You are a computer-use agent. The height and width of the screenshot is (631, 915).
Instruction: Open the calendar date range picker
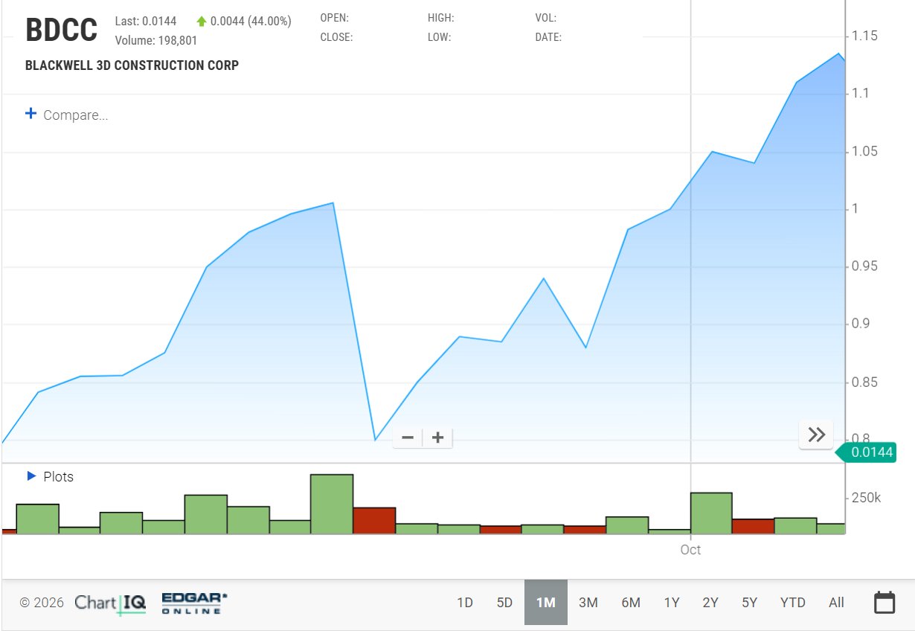pos(884,602)
